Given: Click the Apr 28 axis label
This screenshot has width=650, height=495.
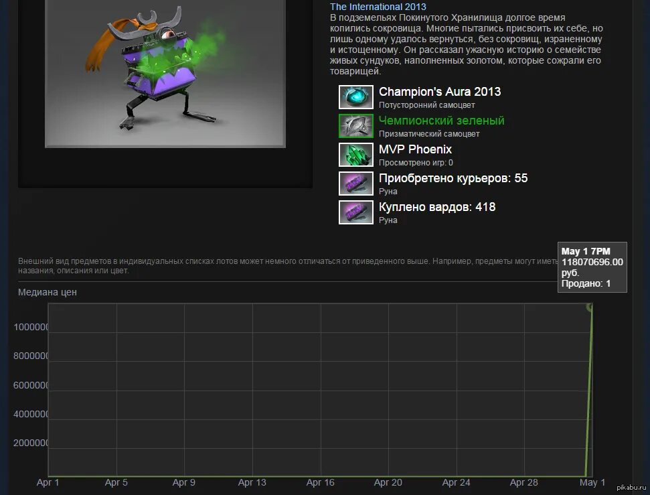Looking at the screenshot, I should [524, 482].
